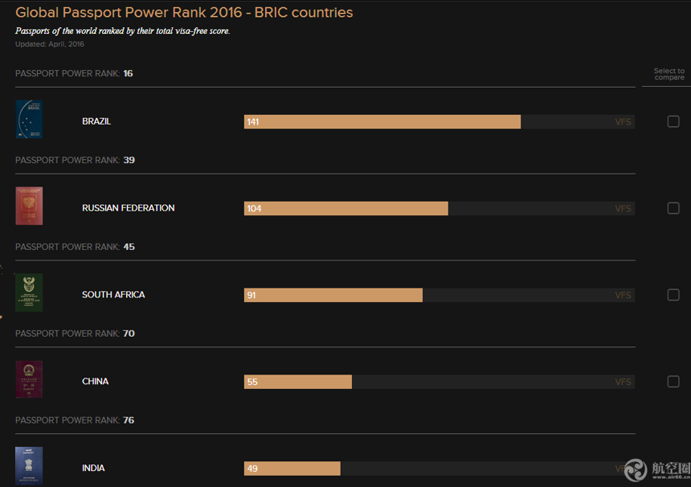Open the Brazil country link

pyautogui.click(x=96, y=121)
